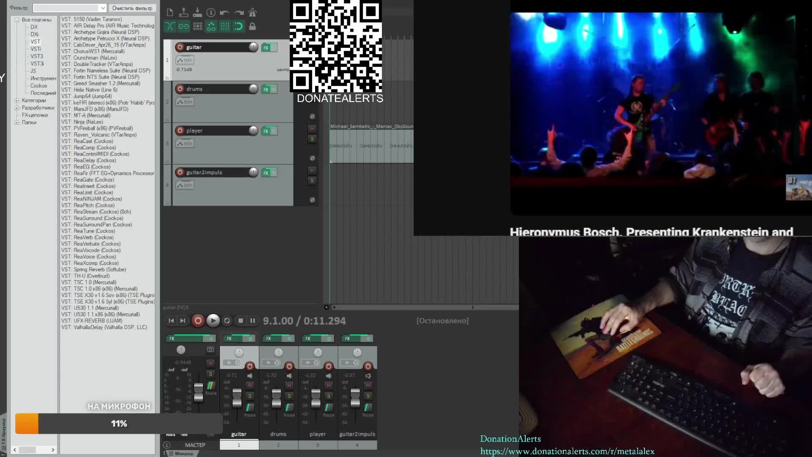This screenshot has width=812, height=457.
Task: Select the VSTi category in plugin tree
Action: pos(36,49)
